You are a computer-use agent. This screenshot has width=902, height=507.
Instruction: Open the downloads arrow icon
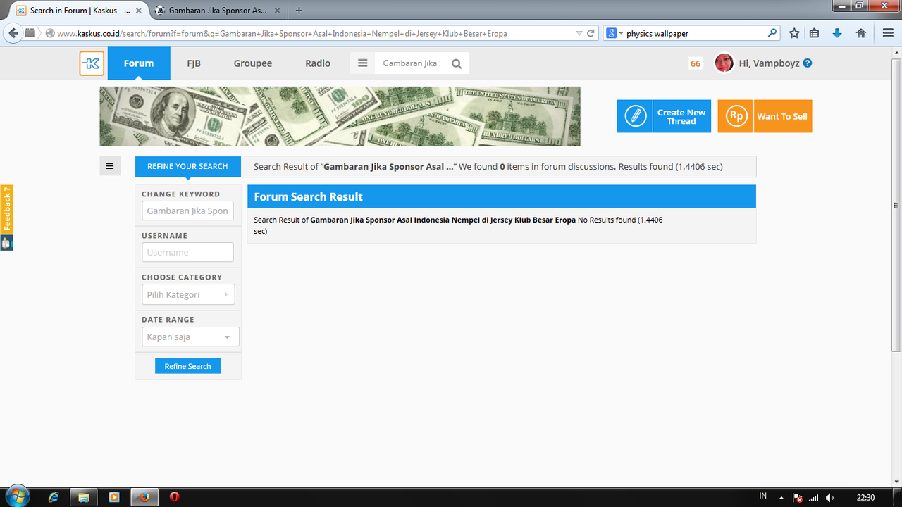(837, 33)
